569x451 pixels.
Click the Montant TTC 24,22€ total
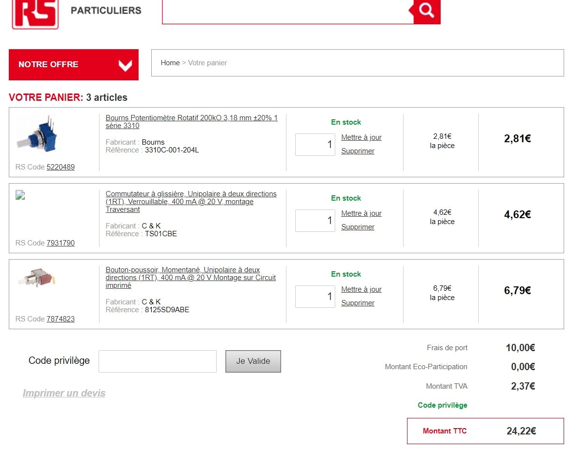pos(486,431)
